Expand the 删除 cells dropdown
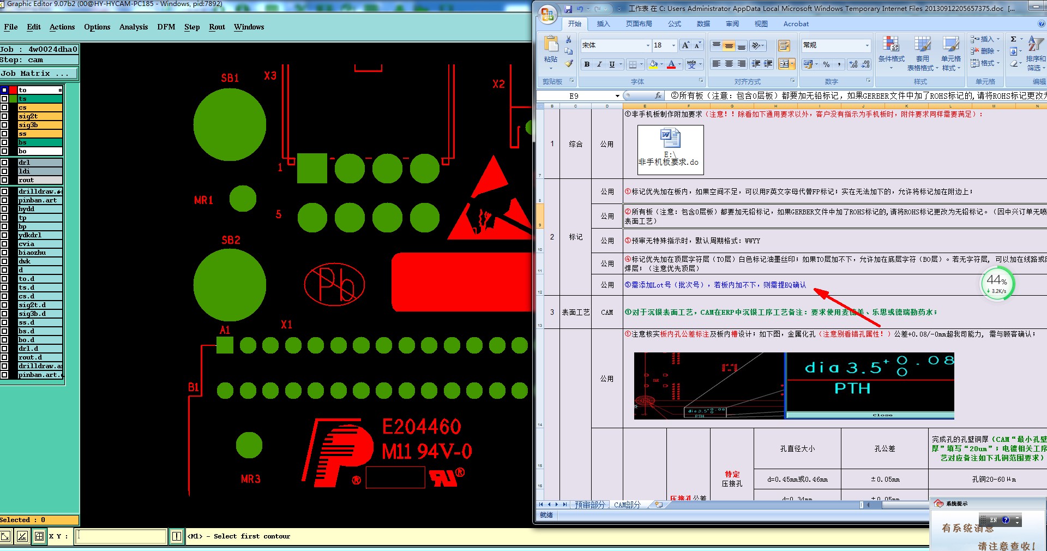Screen dimensions: 1047x551 pos(998,51)
